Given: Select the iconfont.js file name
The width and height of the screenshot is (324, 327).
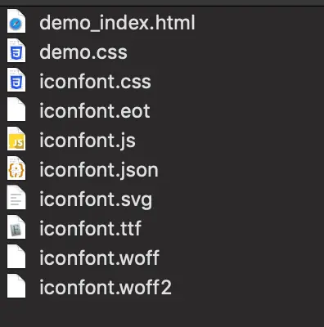Looking at the screenshot, I should (x=88, y=141).
